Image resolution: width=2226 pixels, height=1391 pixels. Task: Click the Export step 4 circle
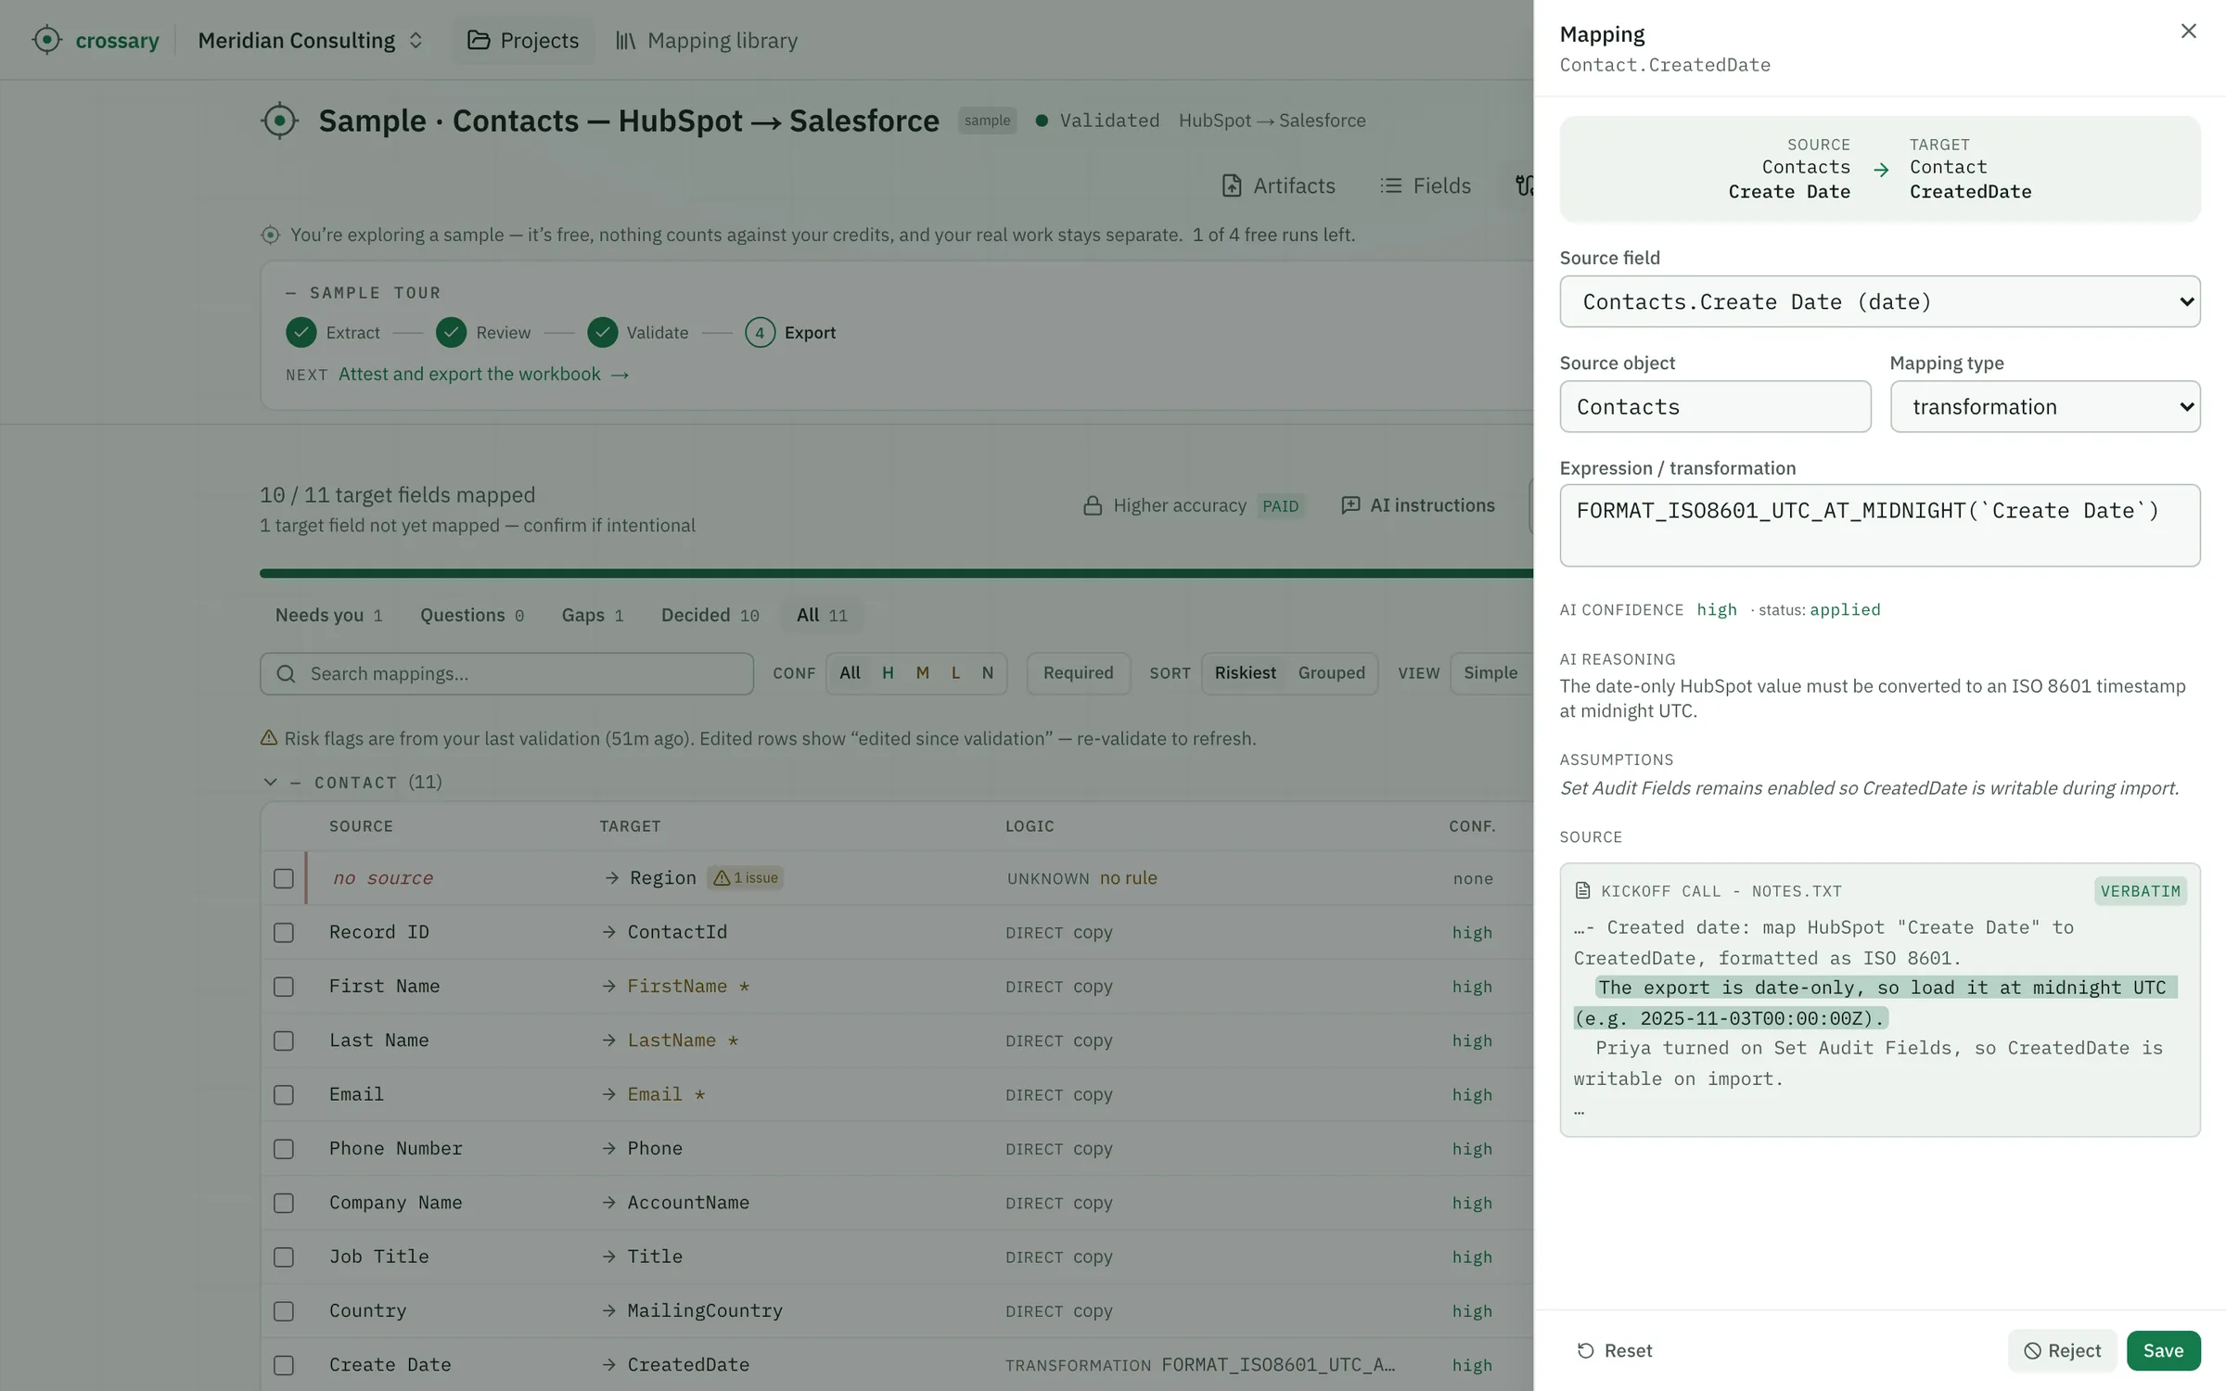coord(760,332)
